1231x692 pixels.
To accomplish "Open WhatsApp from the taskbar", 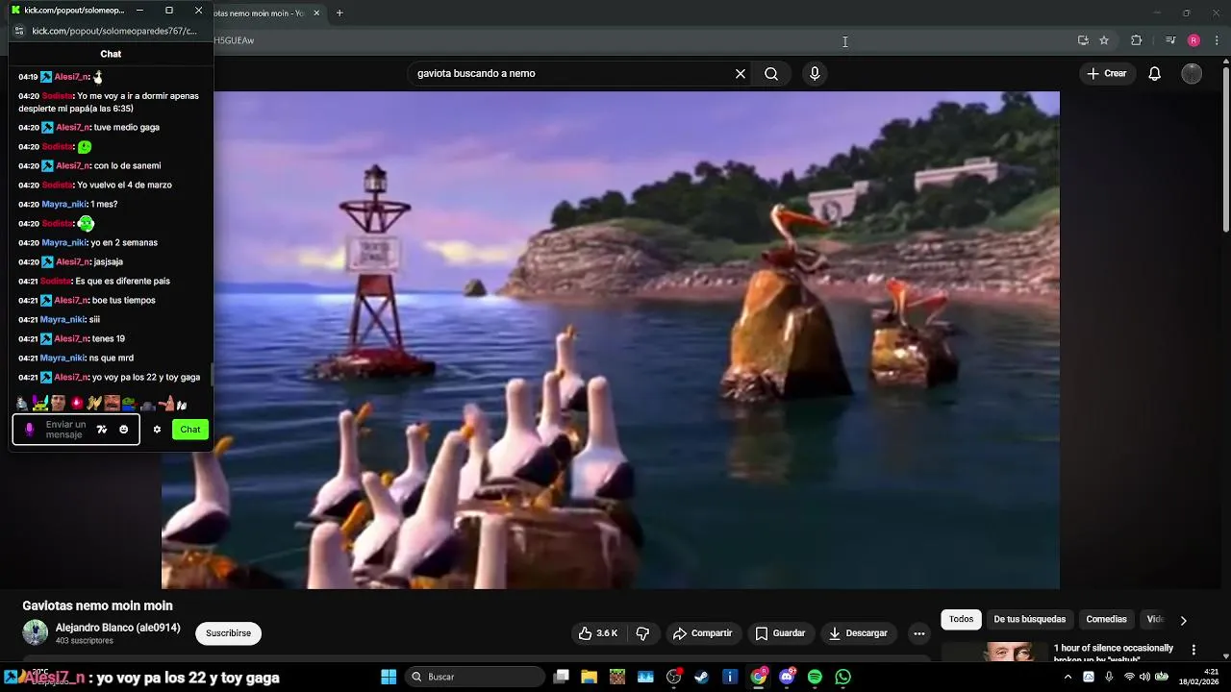I will 843,677.
